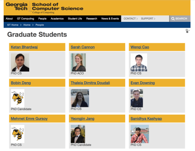Expand the CONTACT link with chevron
This screenshot has height=151, width=195.
click(x=131, y=19)
